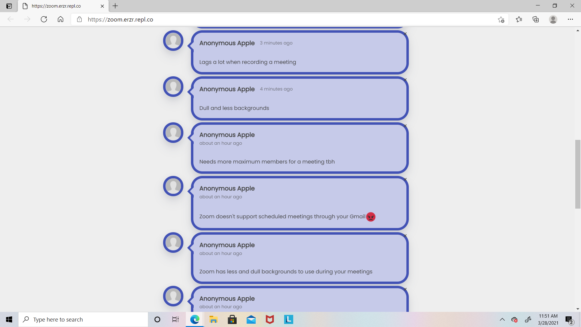Close the zoom.erzr.repl.co tab
Viewport: 581px width, 327px height.
click(102, 6)
